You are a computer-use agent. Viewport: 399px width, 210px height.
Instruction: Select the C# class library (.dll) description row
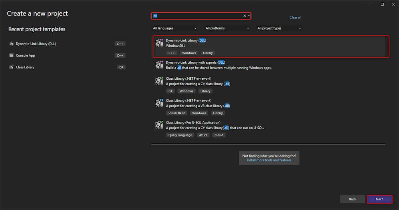pyautogui.click(x=198, y=84)
